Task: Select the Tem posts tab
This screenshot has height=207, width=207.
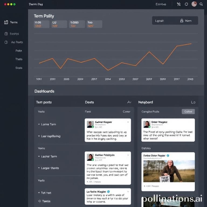Action: (x=44, y=102)
